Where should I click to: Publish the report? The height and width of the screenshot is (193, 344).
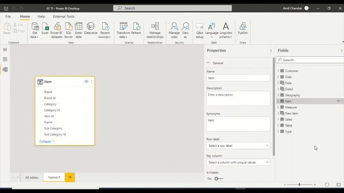[x=243, y=28]
